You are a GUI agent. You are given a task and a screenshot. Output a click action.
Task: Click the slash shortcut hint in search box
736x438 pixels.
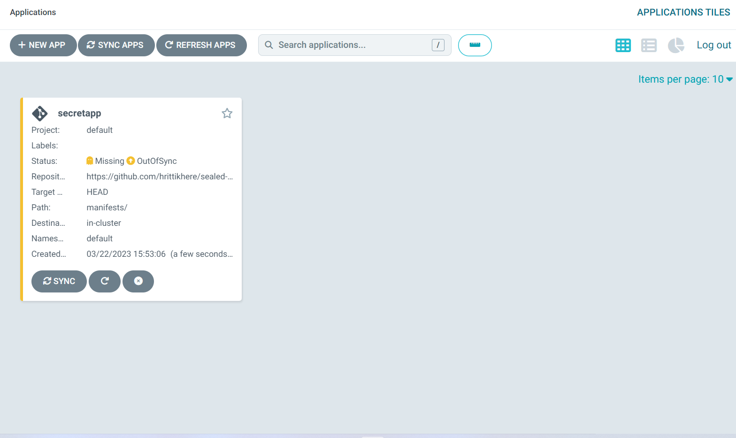tap(438, 45)
